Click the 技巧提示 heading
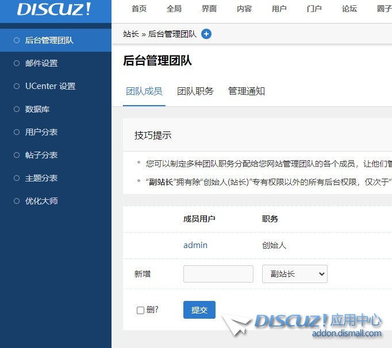392x348 pixels. tap(153, 135)
